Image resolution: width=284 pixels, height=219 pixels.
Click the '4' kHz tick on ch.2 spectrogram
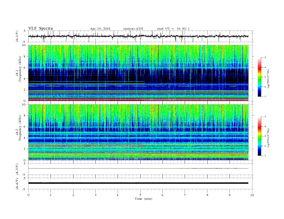click(25, 138)
